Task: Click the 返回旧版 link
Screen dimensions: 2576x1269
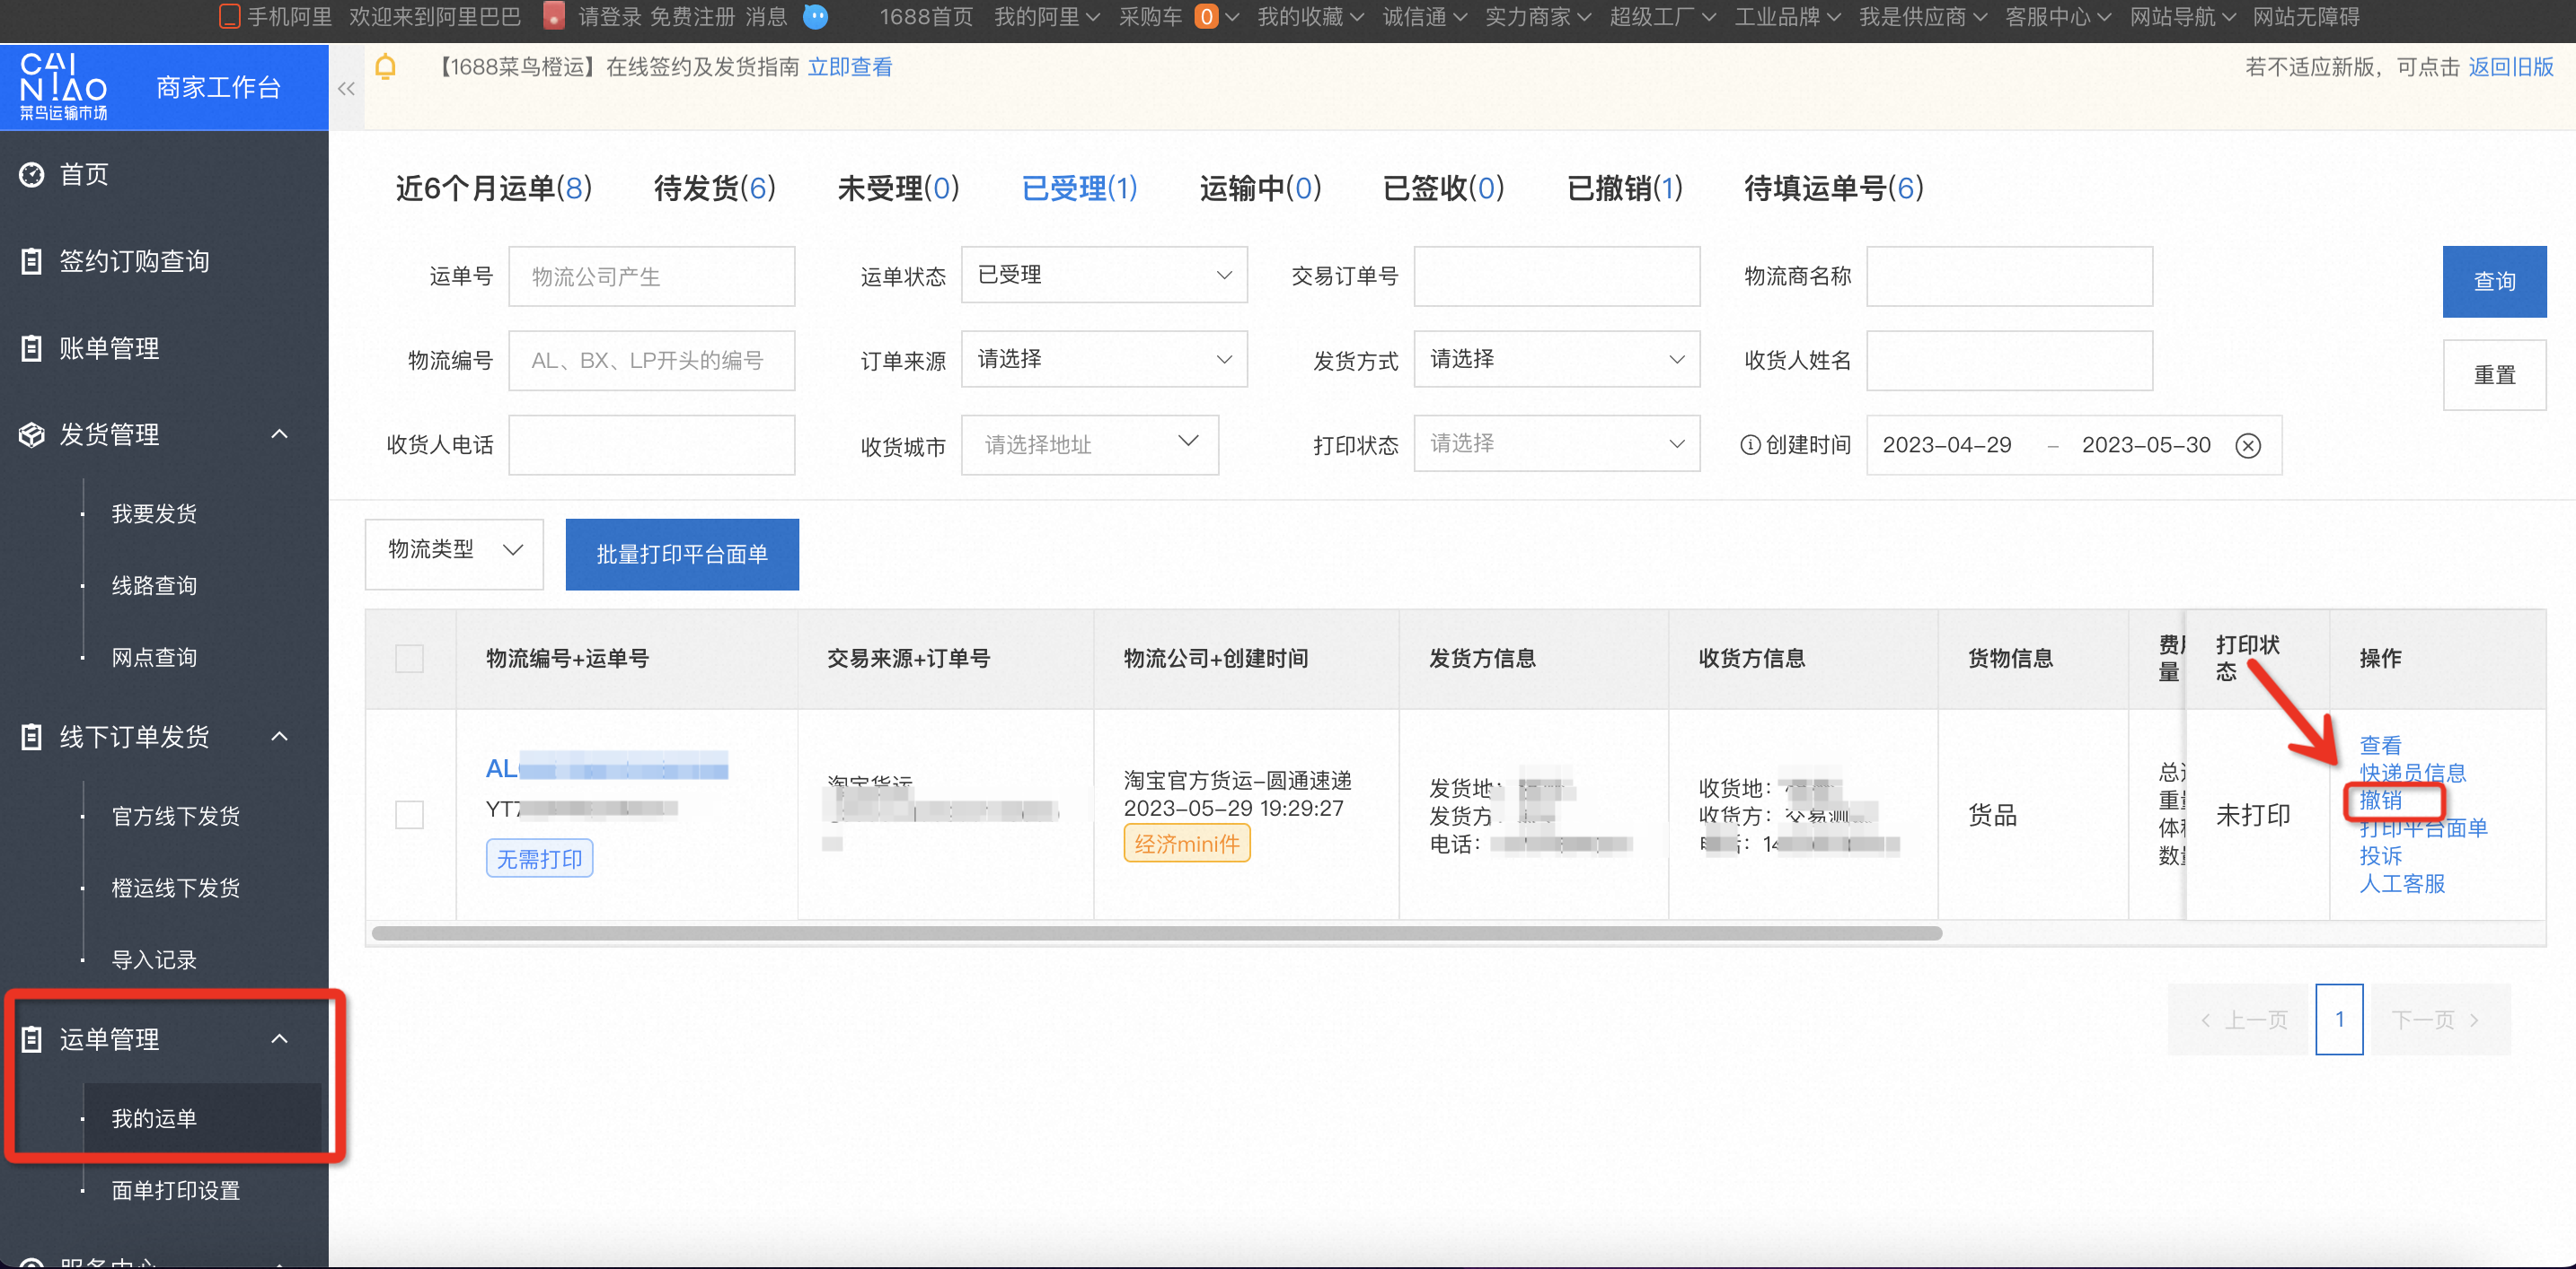Action: (x=2511, y=67)
